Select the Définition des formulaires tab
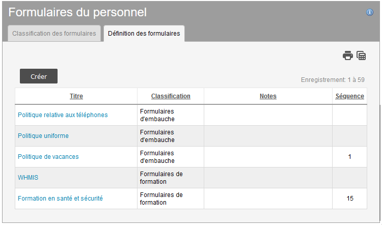The height and width of the screenshot is (225, 382). (144, 34)
